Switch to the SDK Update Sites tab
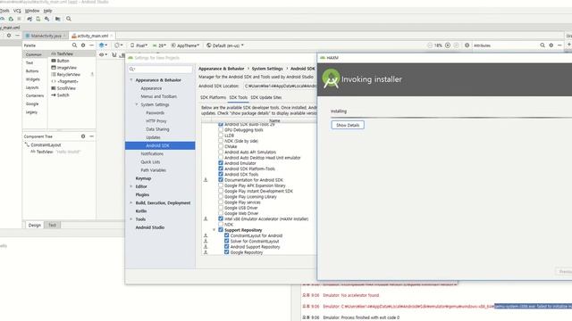This screenshot has height=321, width=572. click(266, 97)
